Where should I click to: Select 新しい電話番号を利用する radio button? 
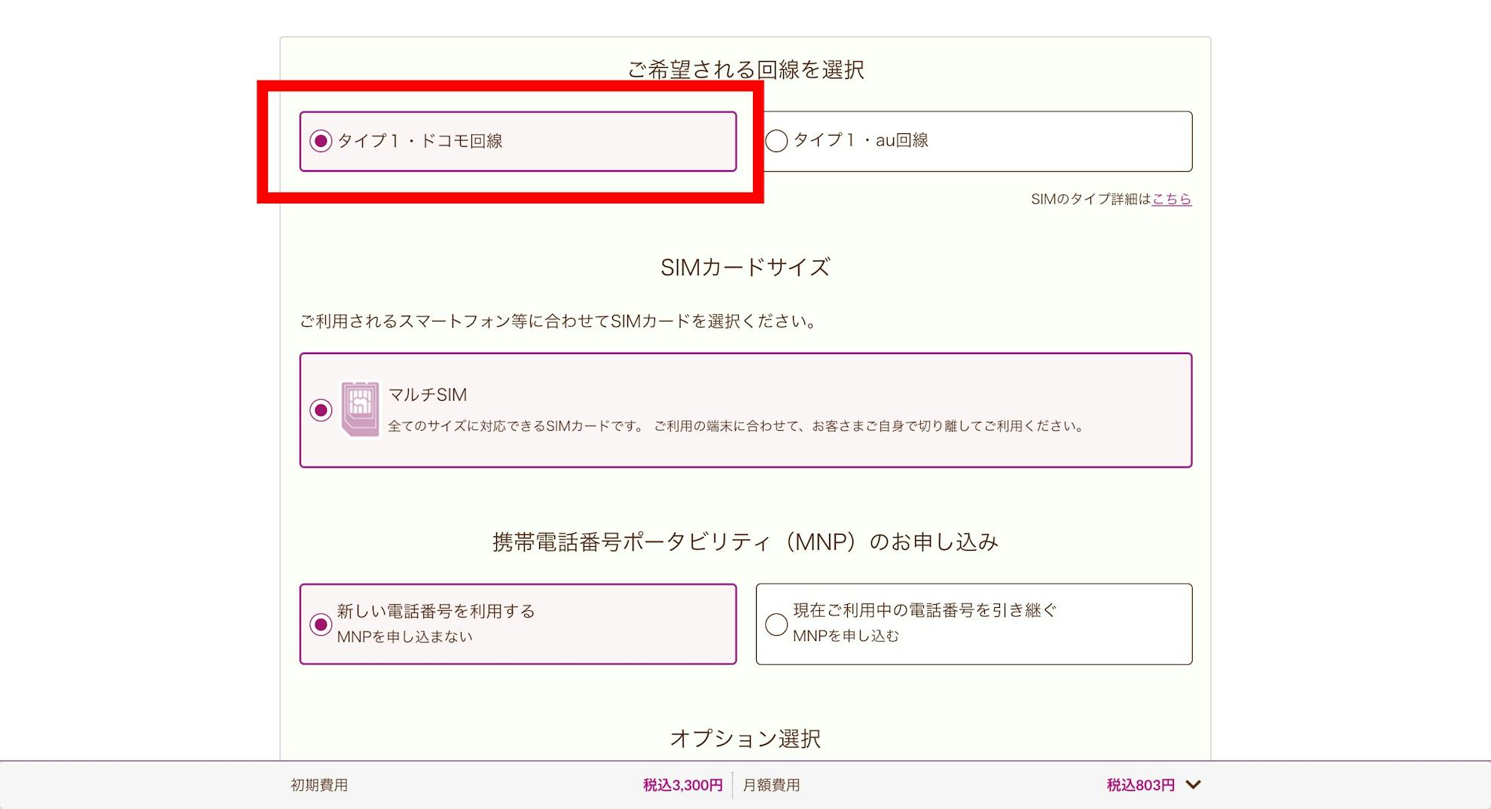pyautogui.click(x=321, y=624)
